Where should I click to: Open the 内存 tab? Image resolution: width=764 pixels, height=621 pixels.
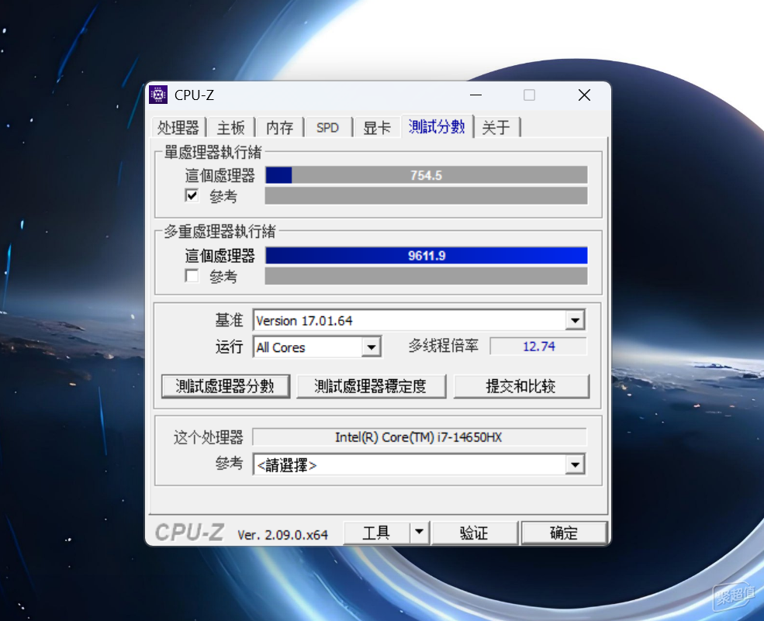[x=280, y=128]
